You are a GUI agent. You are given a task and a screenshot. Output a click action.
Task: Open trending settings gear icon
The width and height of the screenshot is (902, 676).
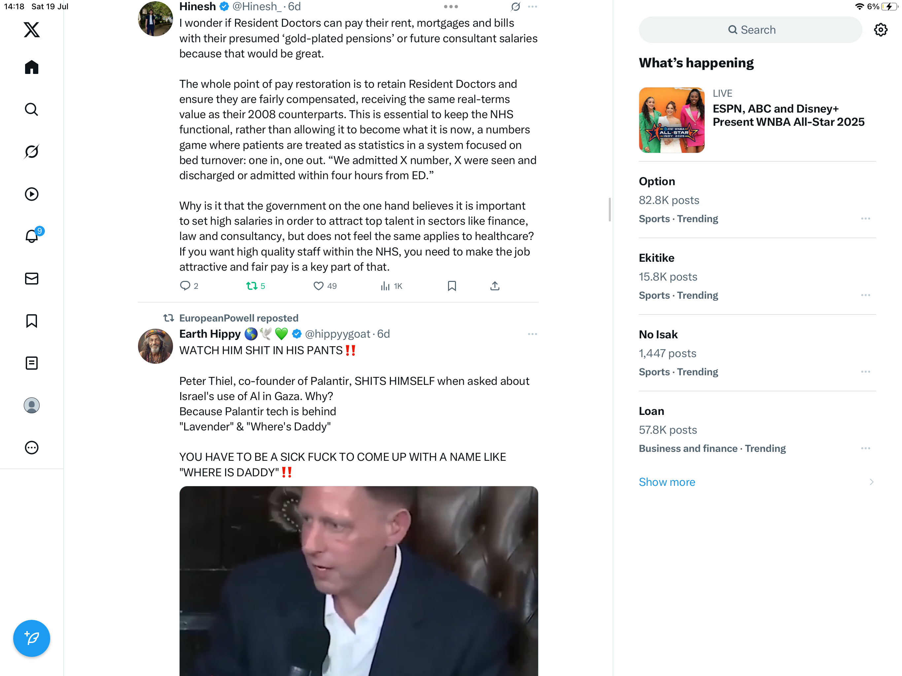(x=881, y=30)
